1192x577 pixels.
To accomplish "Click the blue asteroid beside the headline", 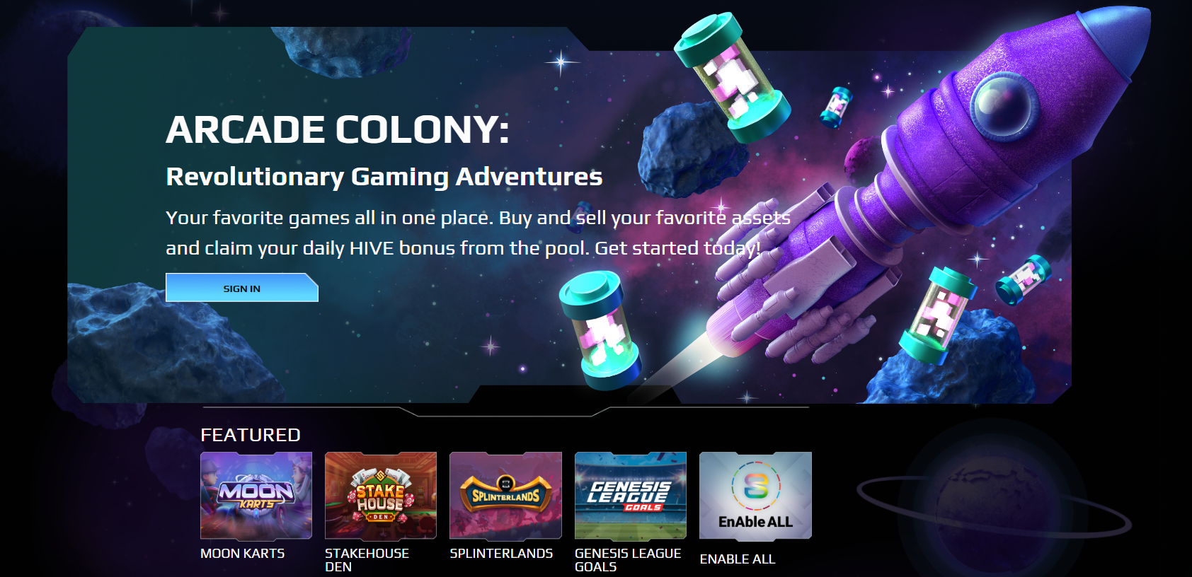I will (694, 149).
